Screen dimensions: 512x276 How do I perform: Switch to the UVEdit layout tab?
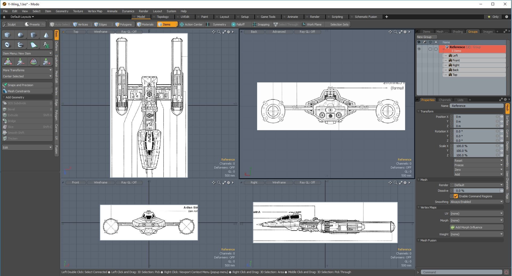[x=185, y=17]
